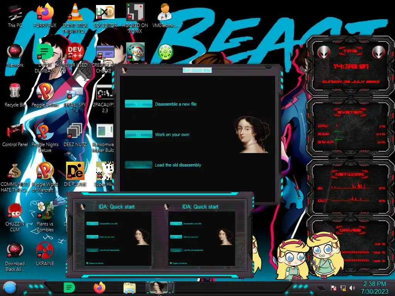395x296 pixels.
Task: Open the Recycle Bin
Action: point(15,96)
